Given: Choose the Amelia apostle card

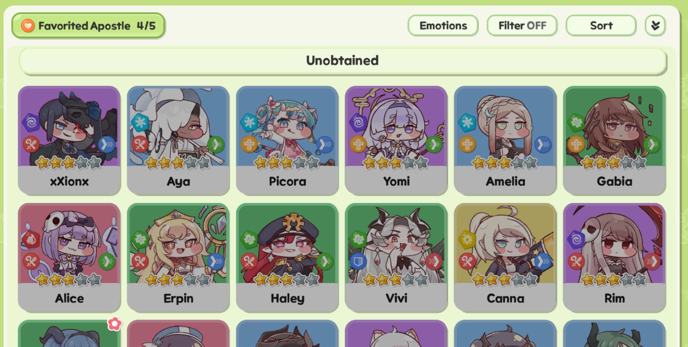Looking at the screenshot, I should pos(505,140).
